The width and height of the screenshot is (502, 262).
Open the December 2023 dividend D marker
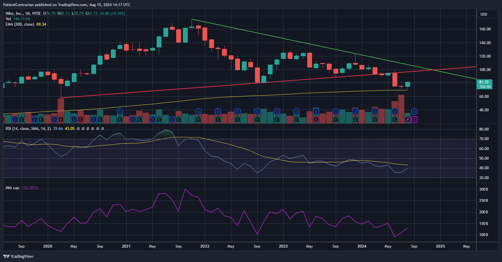[355, 112]
